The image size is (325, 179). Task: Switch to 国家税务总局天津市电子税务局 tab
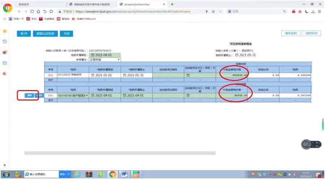click(92, 4)
